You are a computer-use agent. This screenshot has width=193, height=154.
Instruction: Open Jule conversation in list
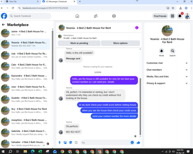click(x=25, y=55)
